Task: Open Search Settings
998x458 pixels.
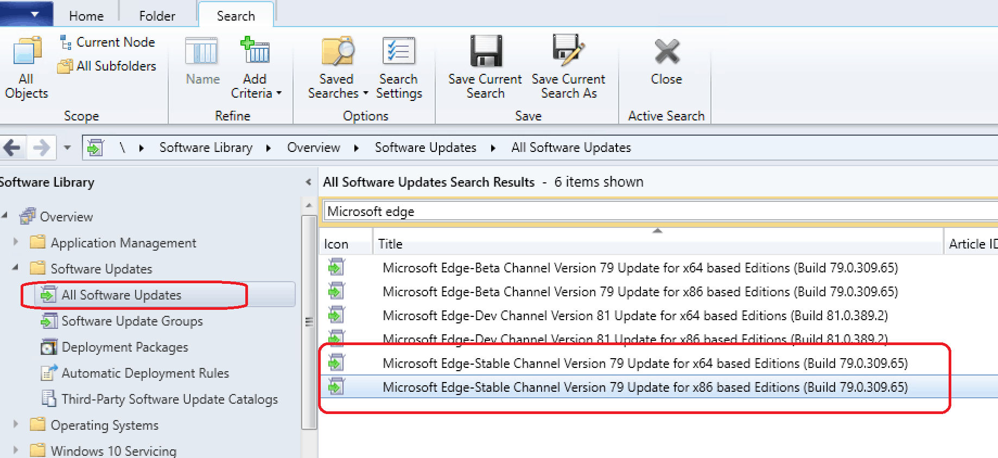Action: [399, 68]
